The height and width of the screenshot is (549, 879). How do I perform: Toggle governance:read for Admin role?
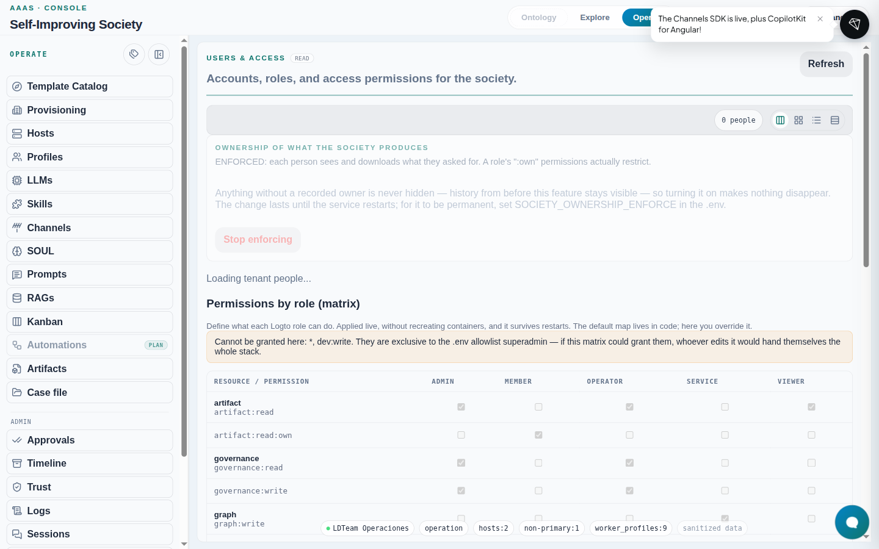(461, 463)
